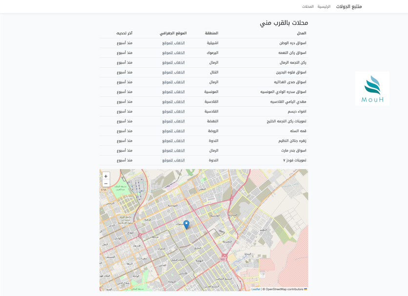Open location link for قمه السله

coord(173,131)
